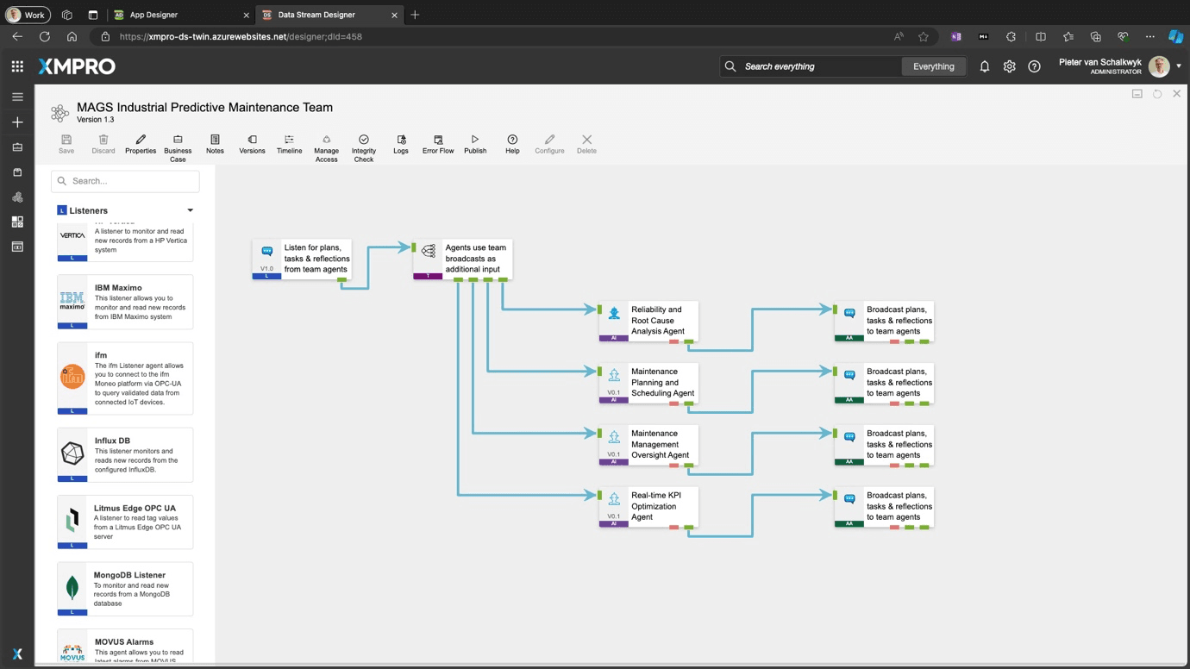The height and width of the screenshot is (669, 1190).
Task: Collapse the Listeners category
Action: (x=190, y=210)
